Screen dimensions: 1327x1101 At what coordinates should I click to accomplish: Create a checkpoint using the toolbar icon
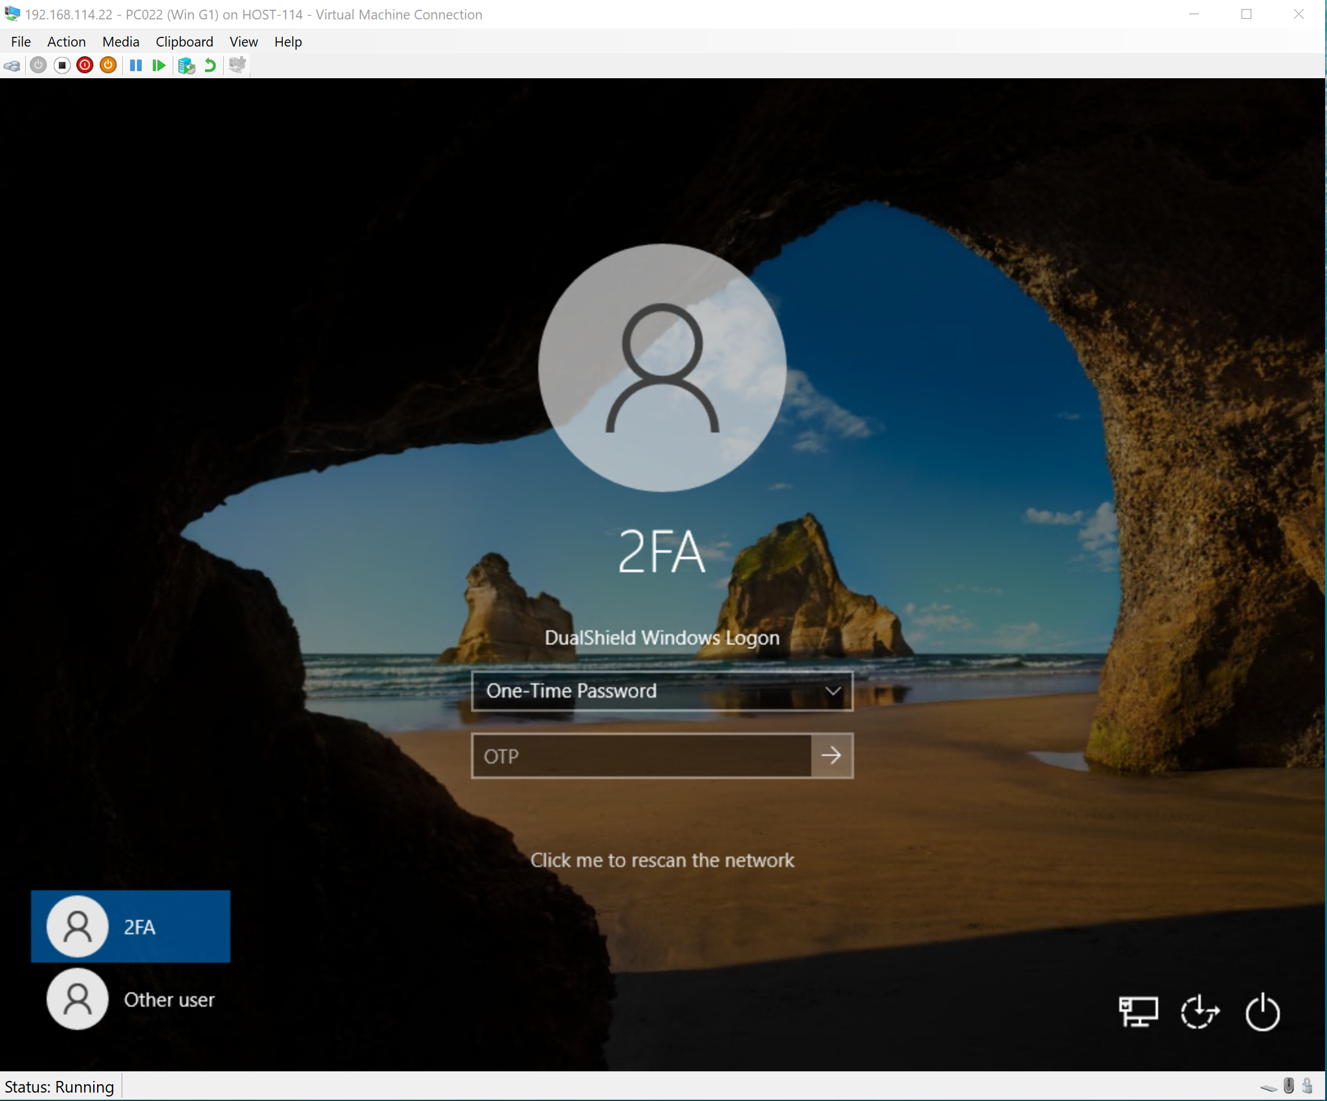pos(186,65)
